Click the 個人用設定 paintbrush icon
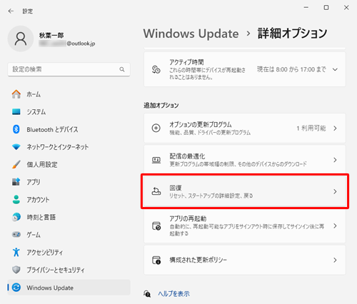357x304 pixels. 16,164
